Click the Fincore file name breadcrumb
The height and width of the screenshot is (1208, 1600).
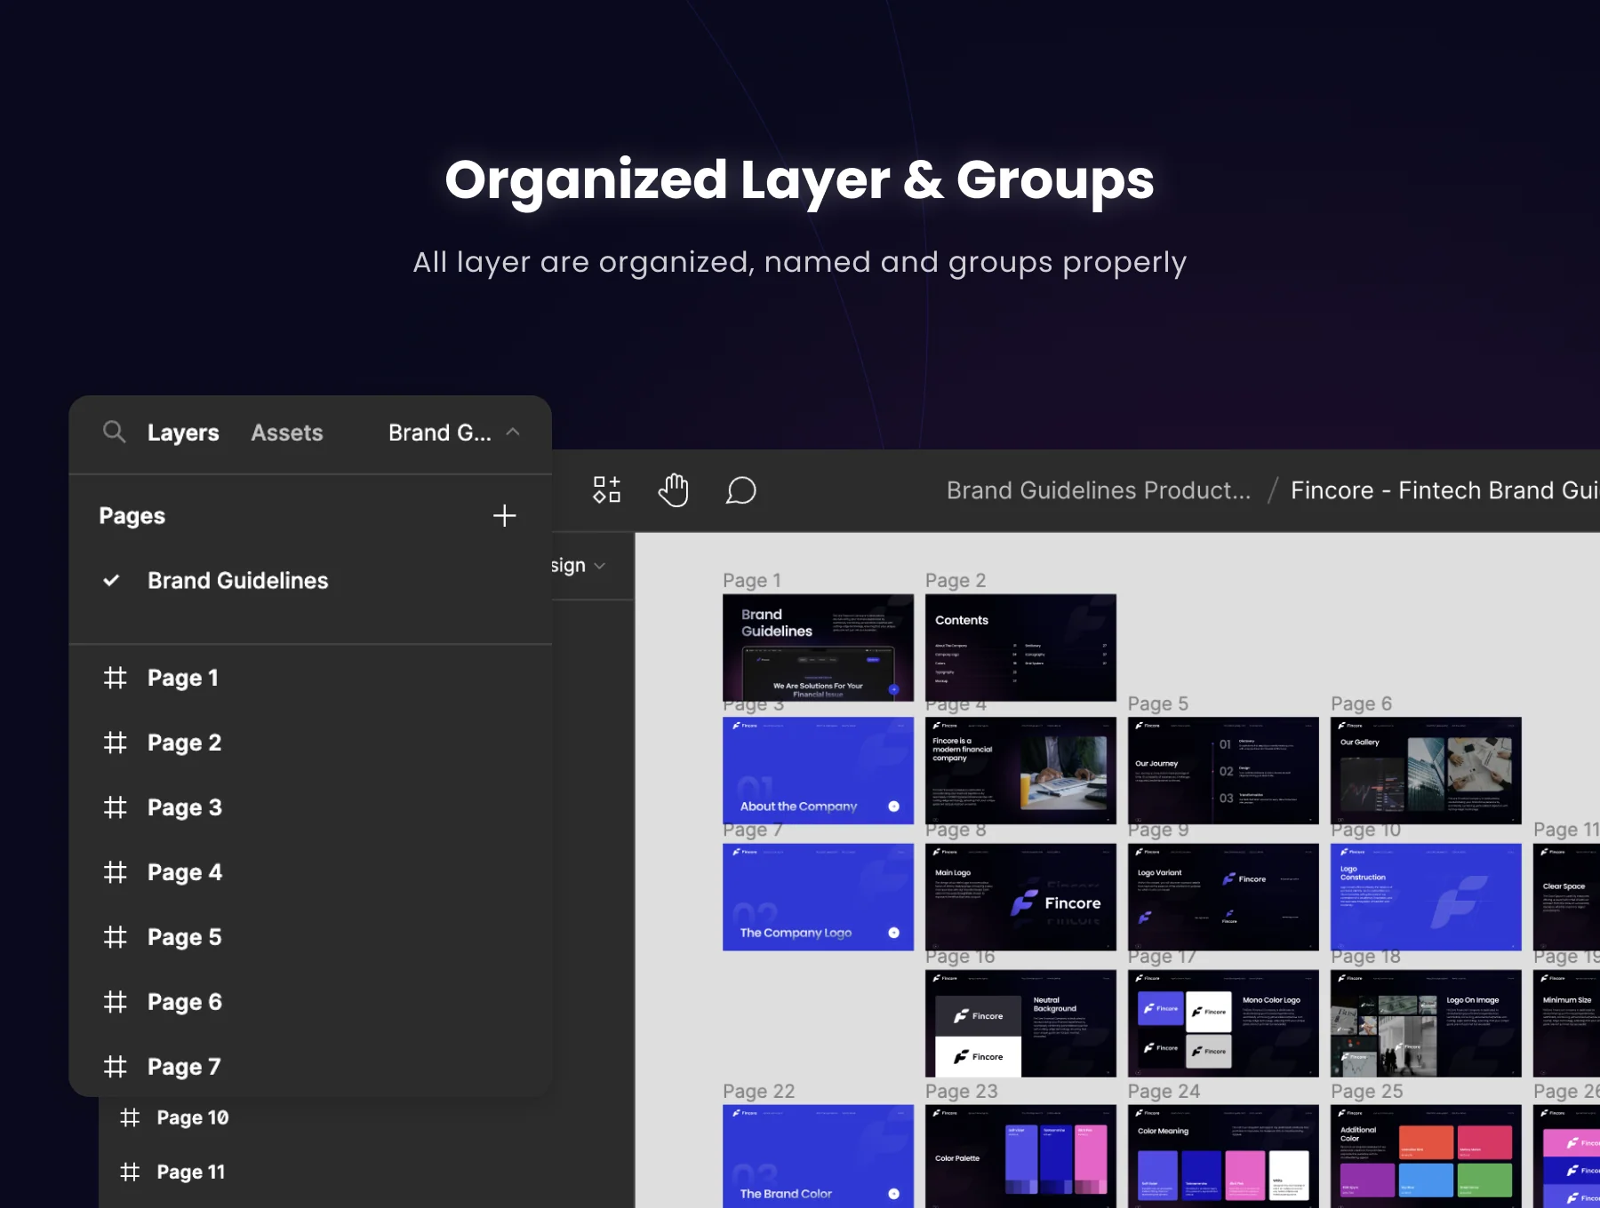1444,490
